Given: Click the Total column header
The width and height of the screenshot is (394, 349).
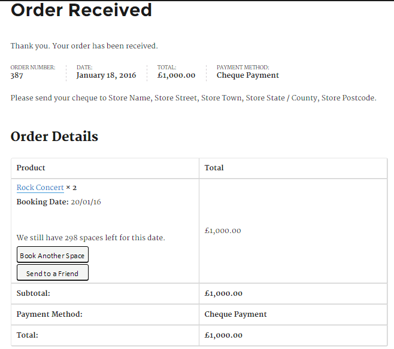Looking at the screenshot, I should point(214,168).
